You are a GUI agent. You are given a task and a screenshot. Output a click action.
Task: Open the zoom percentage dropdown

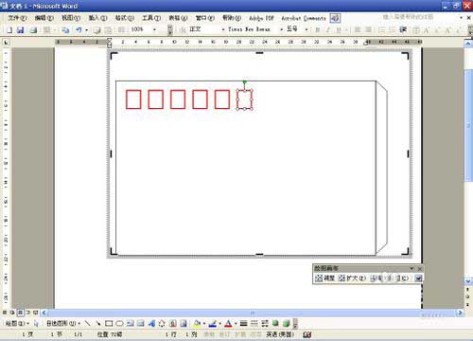tap(154, 29)
